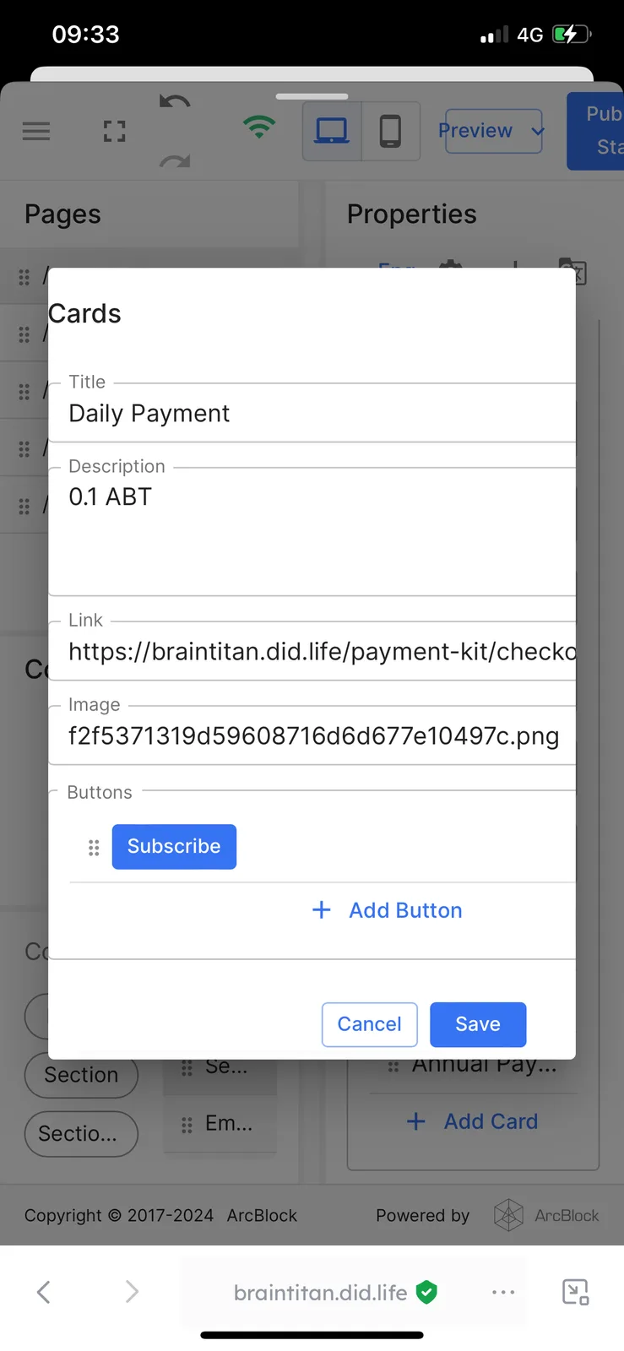Open the ArcBlock copyright link
This screenshot has width=624, height=1351.
[x=262, y=1215]
